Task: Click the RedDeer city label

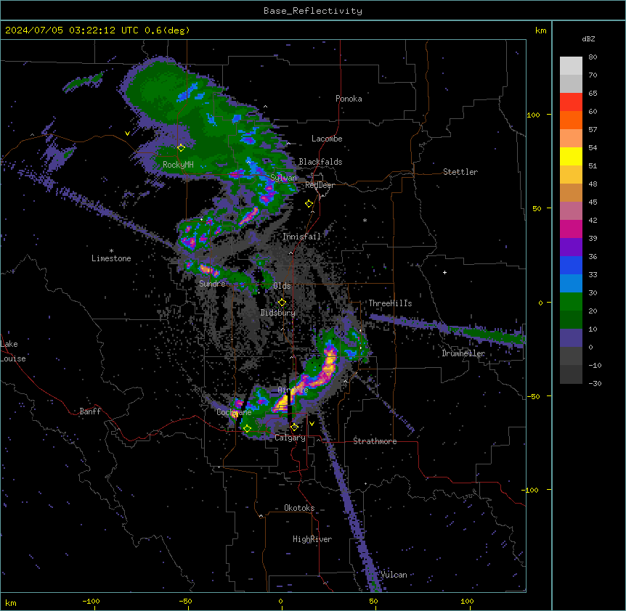Action: 320,185
